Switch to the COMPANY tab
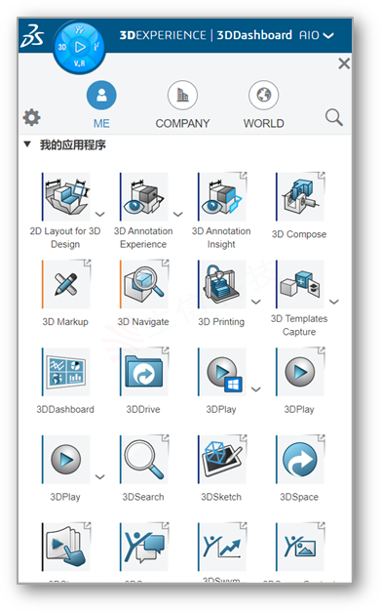The height and width of the screenshot is (612, 381). [x=182, y=104]
